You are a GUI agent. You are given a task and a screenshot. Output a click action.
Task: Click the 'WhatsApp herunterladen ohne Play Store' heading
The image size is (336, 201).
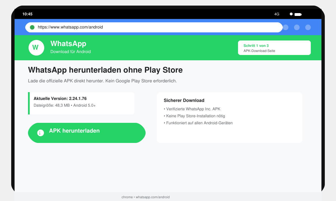pyautogui.click(x=105, y=70)
